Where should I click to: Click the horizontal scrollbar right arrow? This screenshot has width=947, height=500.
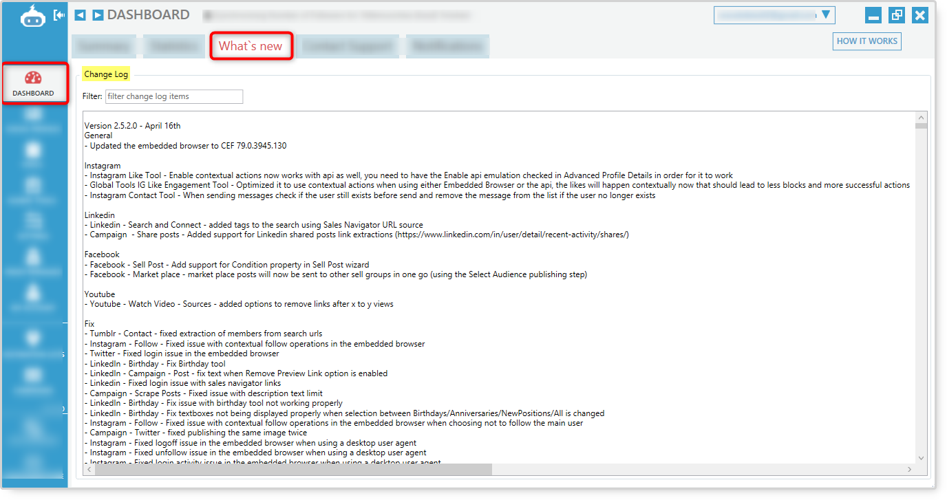(x=909, y=469)
